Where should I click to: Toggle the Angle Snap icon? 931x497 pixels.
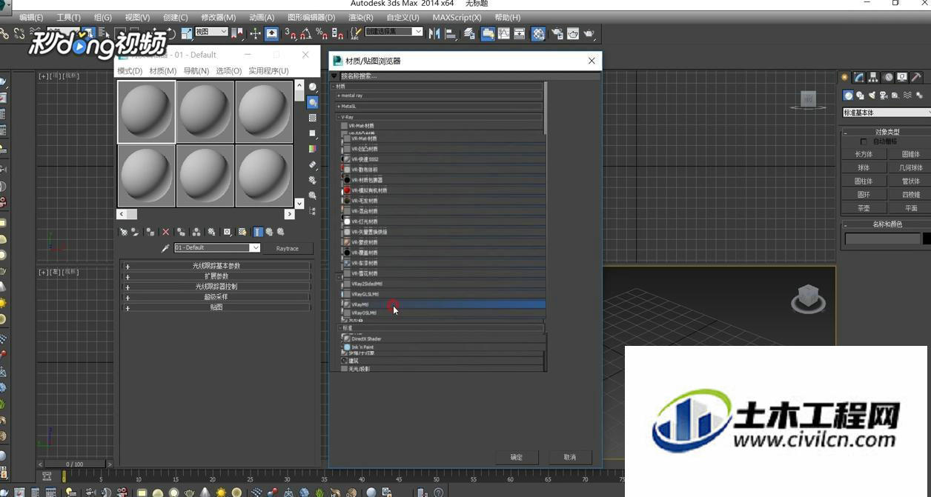[306, 33]
